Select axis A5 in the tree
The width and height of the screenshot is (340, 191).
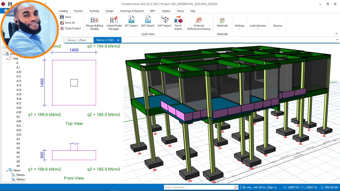coord(18,148)
